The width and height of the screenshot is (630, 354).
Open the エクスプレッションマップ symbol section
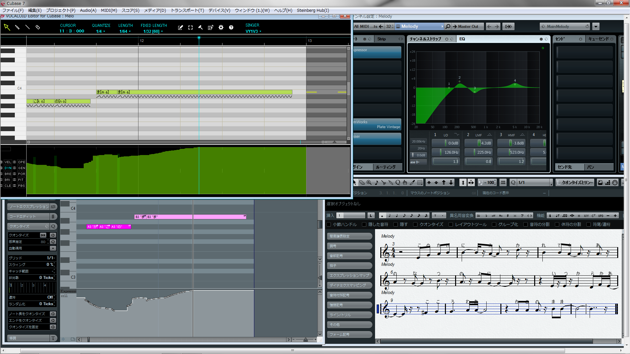(350, 275)
